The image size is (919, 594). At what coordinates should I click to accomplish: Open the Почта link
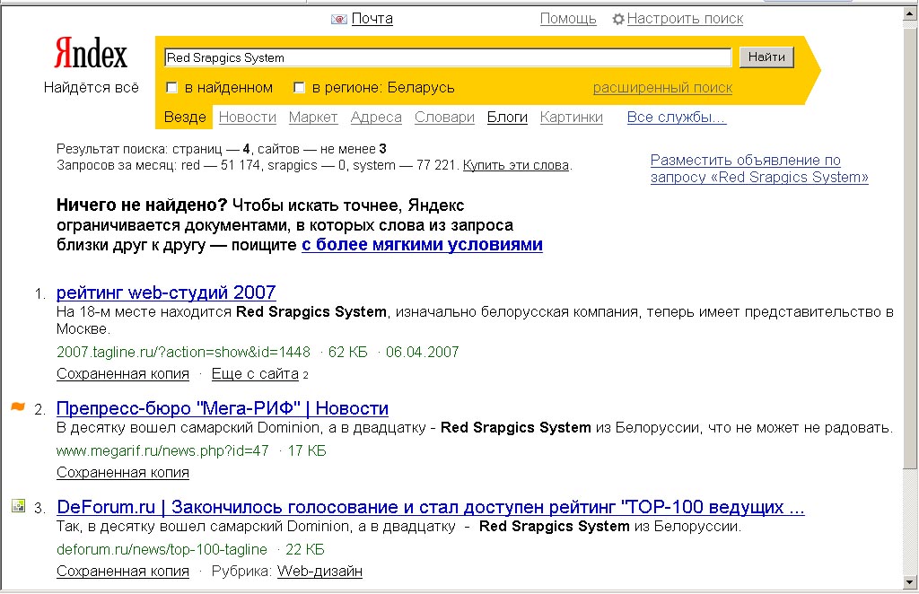[x=372, y=19]
